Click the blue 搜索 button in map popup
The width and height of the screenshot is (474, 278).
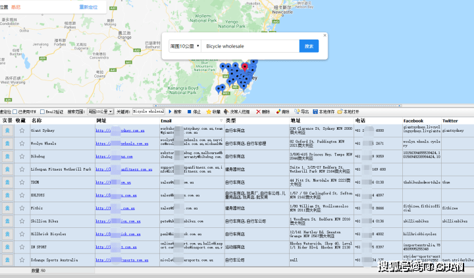pyautogui.click(x=309, y=46)
